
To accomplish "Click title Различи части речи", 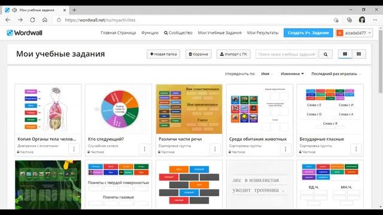I will point(180,139).
